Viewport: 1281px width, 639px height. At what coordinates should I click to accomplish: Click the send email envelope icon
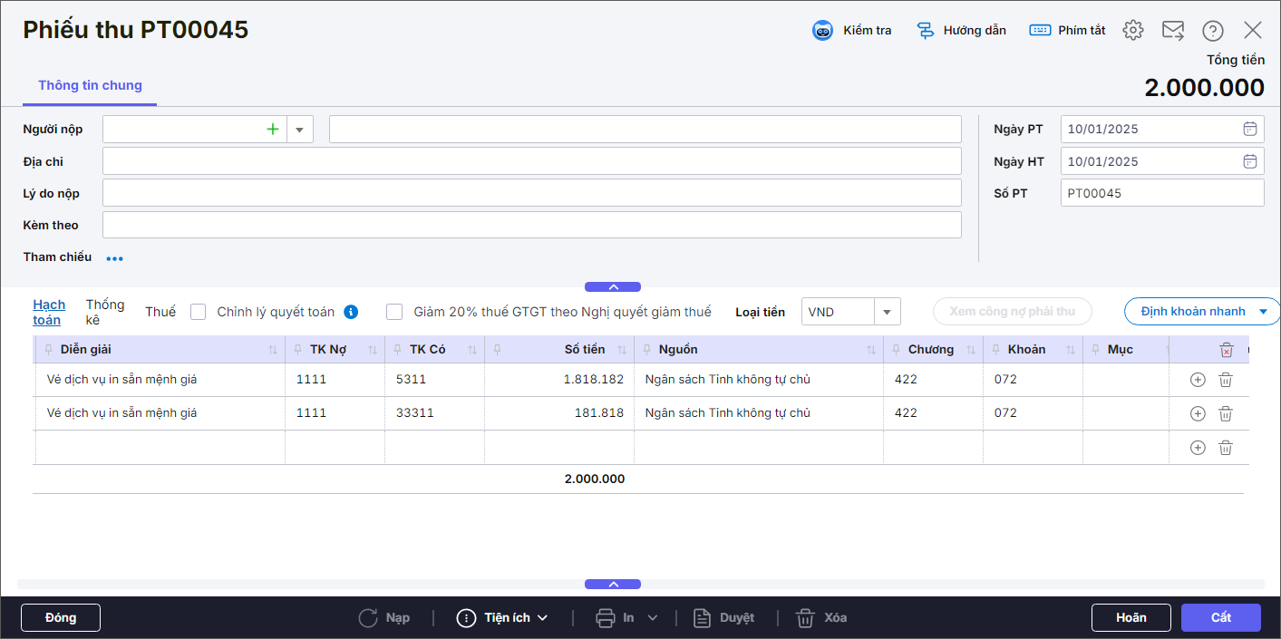pyautogui.click(x=1173, y=31)
